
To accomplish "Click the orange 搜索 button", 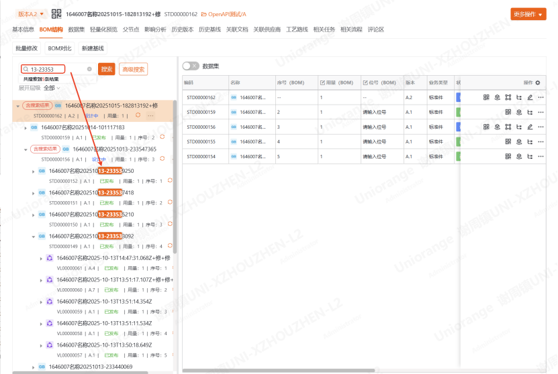I will point(107,69).
